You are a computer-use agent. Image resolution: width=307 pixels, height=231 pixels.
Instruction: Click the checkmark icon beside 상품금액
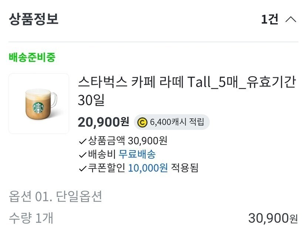(82, 141)
